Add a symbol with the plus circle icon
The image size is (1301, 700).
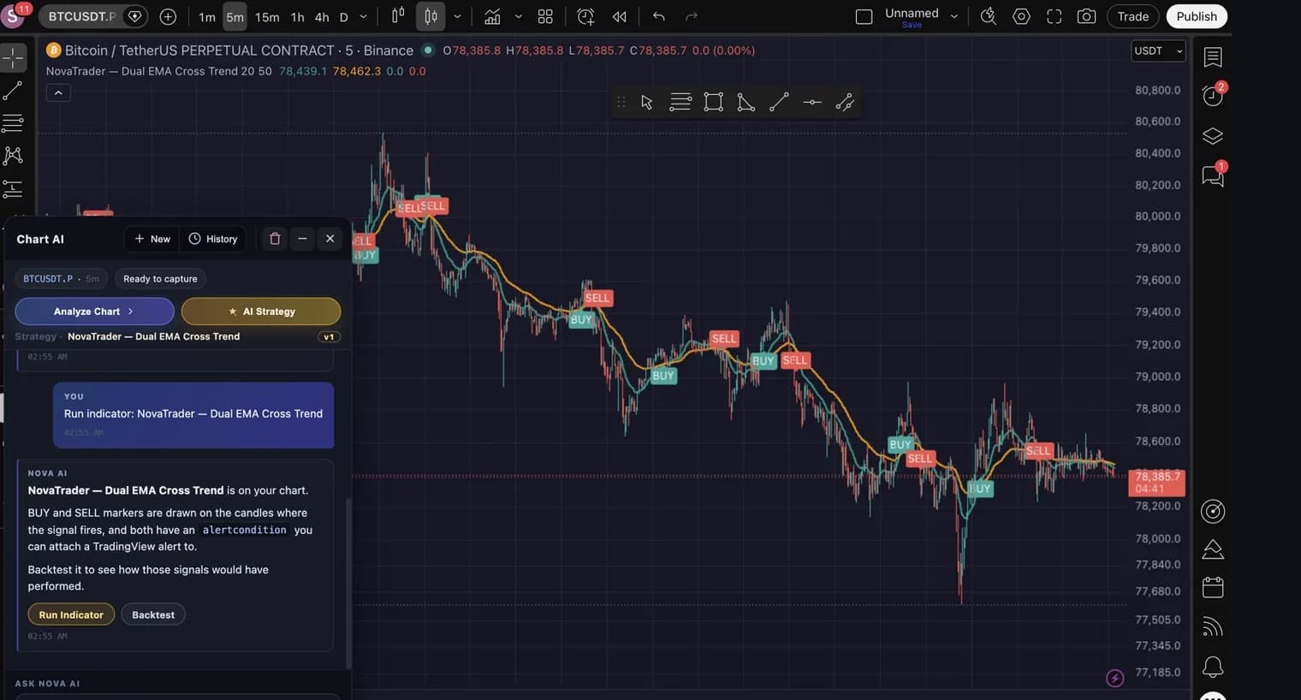click(x=168, y=16)
